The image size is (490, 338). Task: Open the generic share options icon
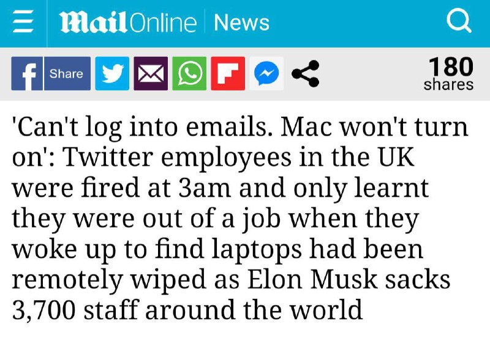pyautogui.click(x=304, y=74)
